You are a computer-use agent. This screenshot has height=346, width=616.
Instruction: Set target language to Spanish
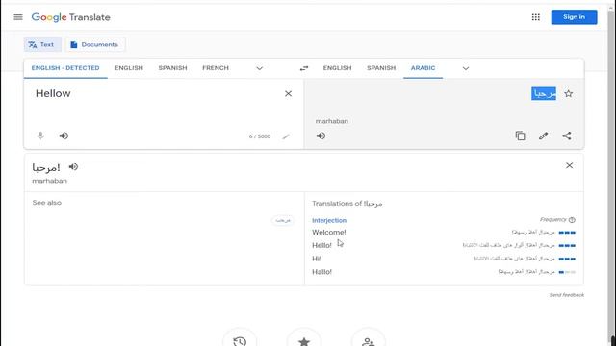click(x=381, y=68)
